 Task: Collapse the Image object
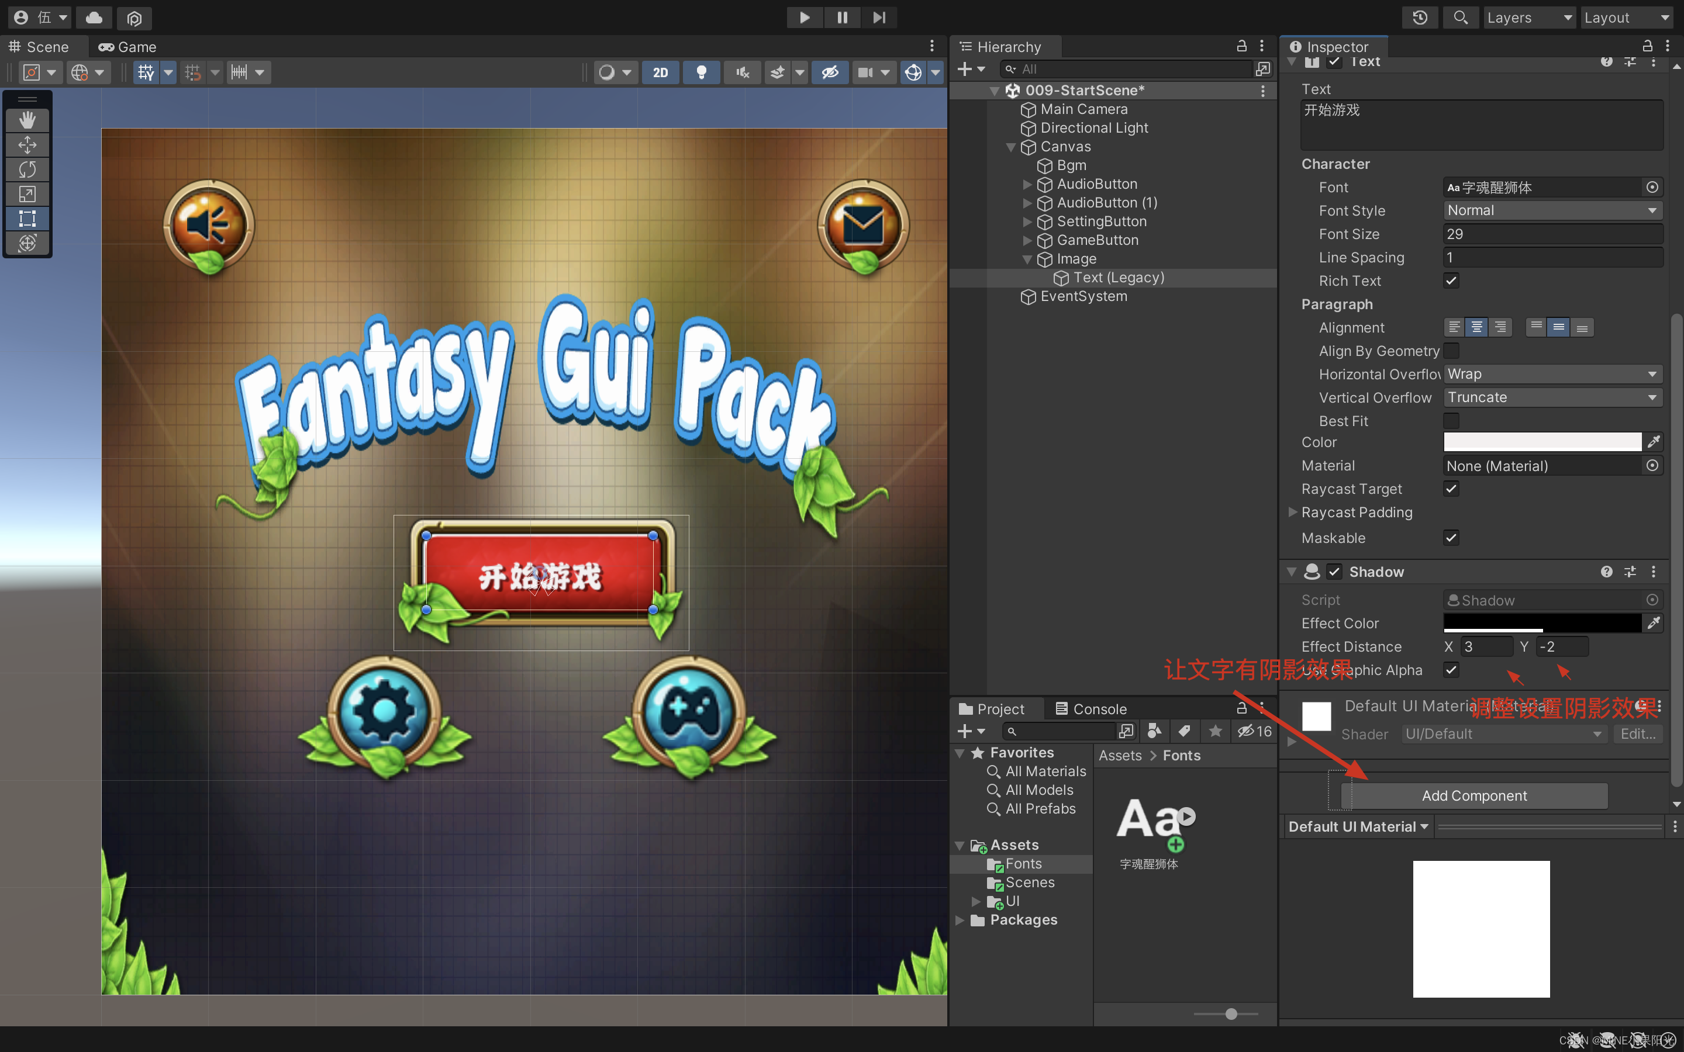pyautogui.click(x=1027, y=259)
